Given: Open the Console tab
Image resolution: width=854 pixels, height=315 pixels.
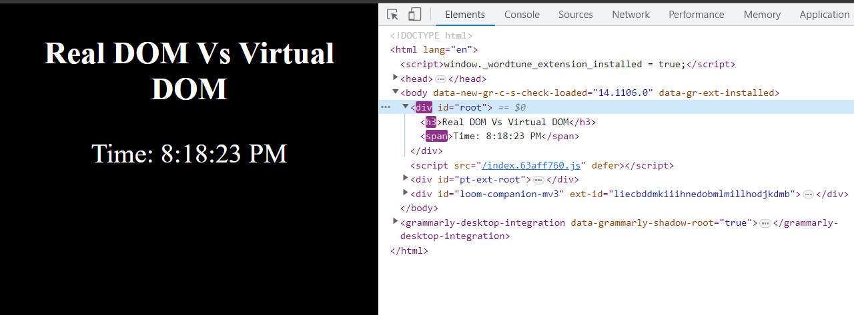Looking at the screenshot, I should 522,14.
